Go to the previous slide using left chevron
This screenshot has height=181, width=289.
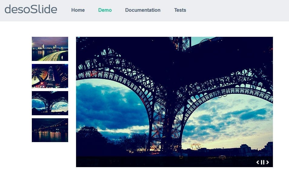(x=258, y=162)
